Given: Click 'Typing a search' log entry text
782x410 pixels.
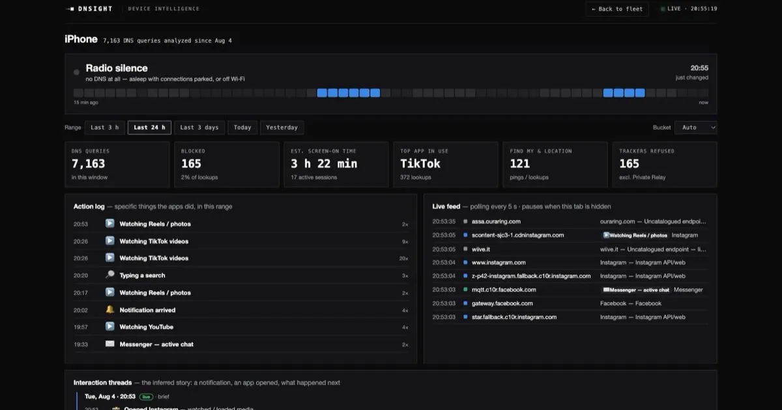Looking at the screenshot, I should 142,275.
